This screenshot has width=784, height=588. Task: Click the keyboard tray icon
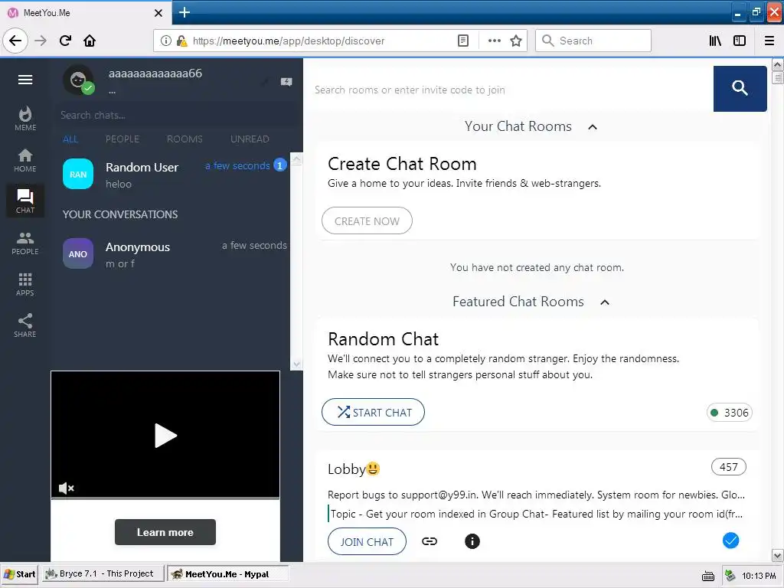708,576
